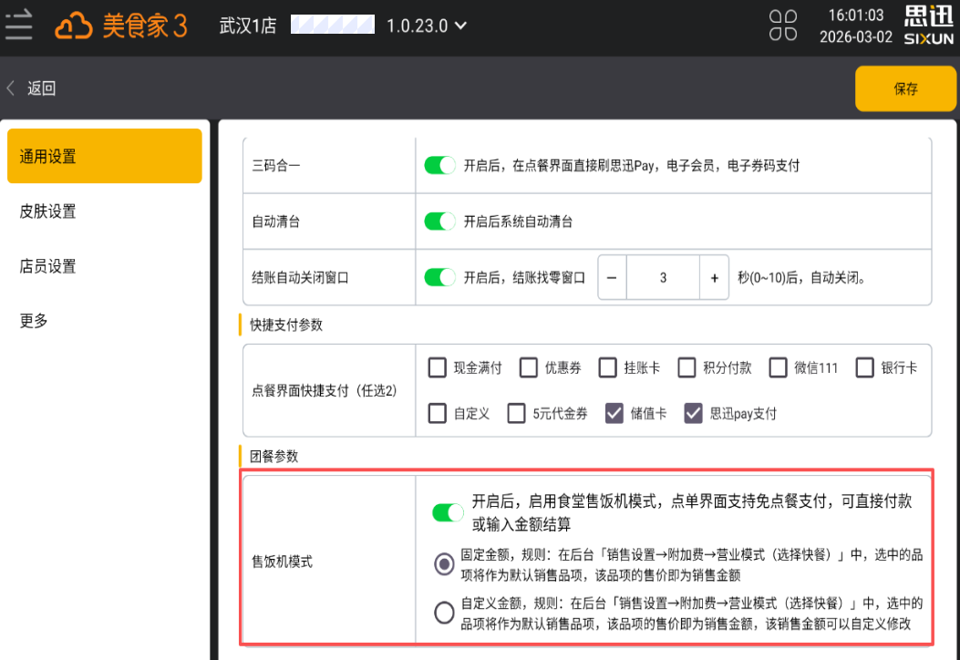Open the 更多 settings section
Image resolution: width=960 pixels, height=660 pixels.
click(35, 321)
